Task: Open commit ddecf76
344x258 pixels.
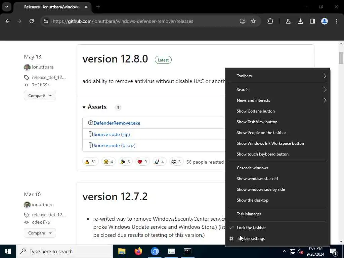Action: point(41,222)
